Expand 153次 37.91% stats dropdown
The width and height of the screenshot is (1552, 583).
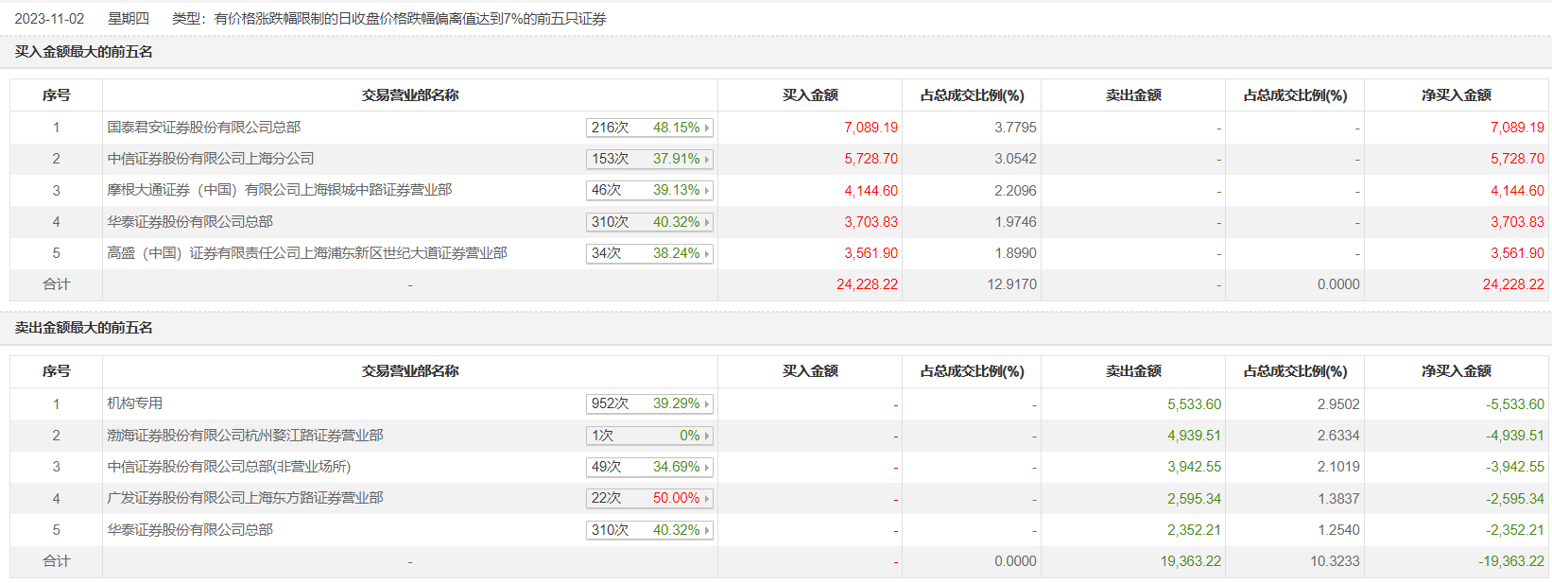pyautogui.click(x=706, y=159)
